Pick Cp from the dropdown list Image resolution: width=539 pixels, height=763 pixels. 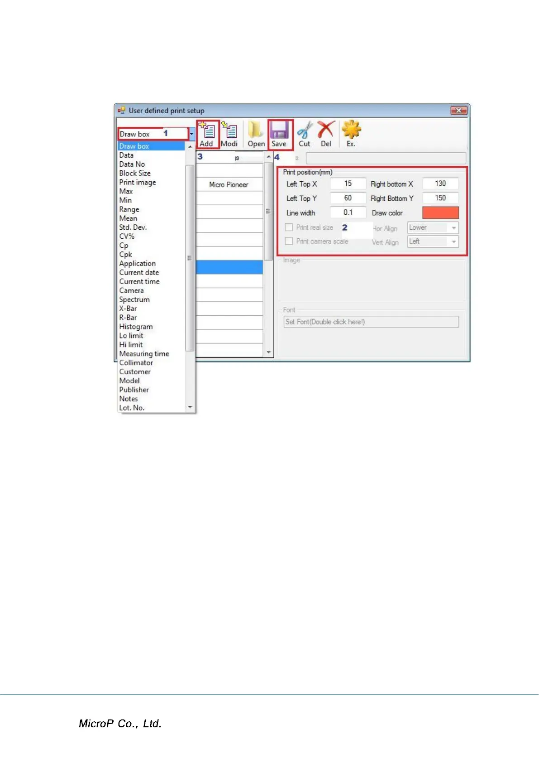pos(151,245)
